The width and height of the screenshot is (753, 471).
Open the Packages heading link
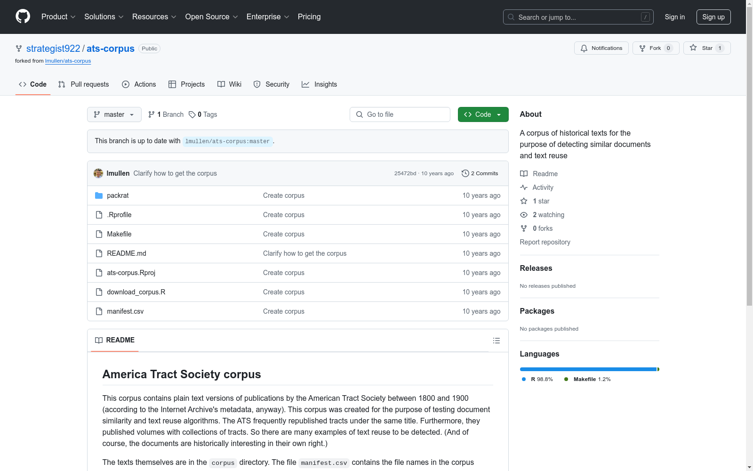click(x=537, y=311)
